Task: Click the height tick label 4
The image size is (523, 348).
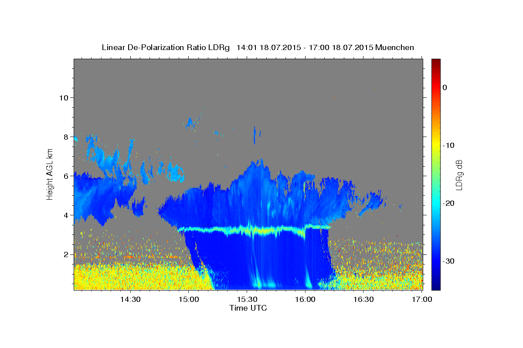Action: (66, 215)
